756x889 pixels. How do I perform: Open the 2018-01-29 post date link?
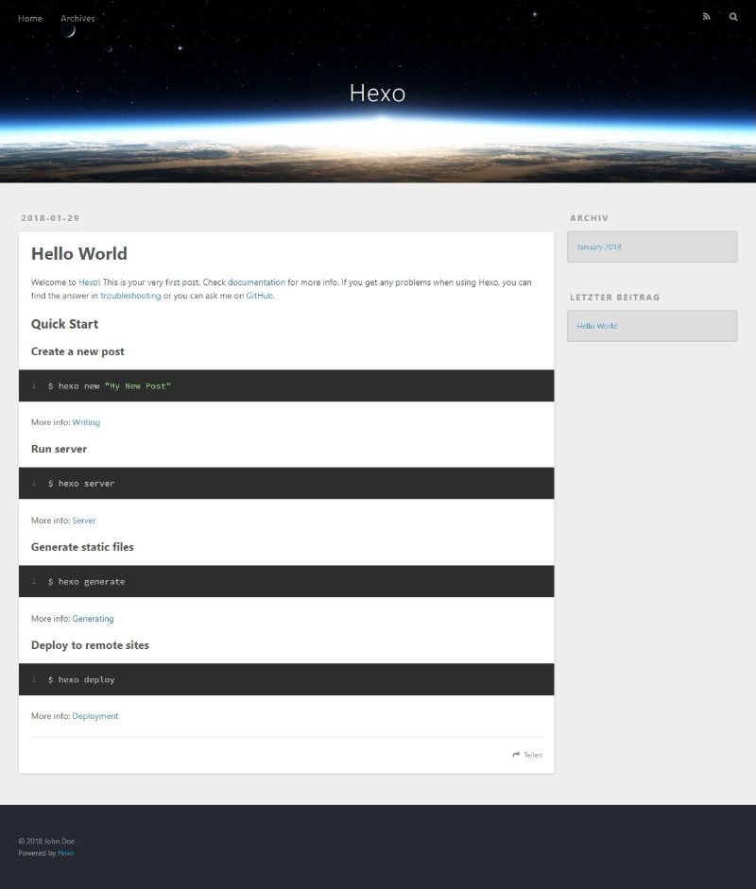coord(50,217)
